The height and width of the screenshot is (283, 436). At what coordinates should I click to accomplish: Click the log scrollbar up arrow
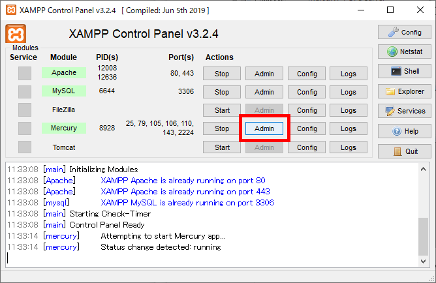[423, 169]
